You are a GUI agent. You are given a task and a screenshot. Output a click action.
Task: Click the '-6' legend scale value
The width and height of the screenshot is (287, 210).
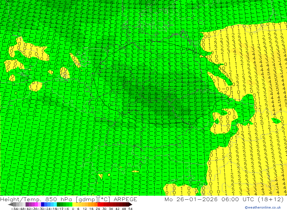click(67, 209)
